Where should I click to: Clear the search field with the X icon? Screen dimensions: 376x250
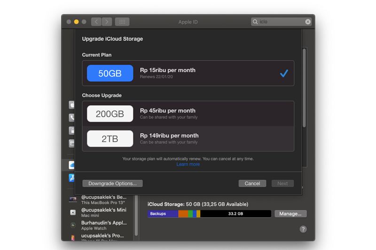pyautogui.click(x=308, y=22)
